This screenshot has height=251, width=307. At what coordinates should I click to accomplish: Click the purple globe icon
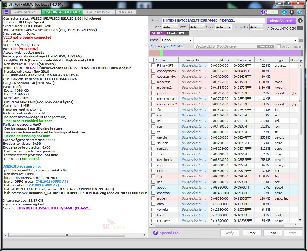(x=263, y=12)
